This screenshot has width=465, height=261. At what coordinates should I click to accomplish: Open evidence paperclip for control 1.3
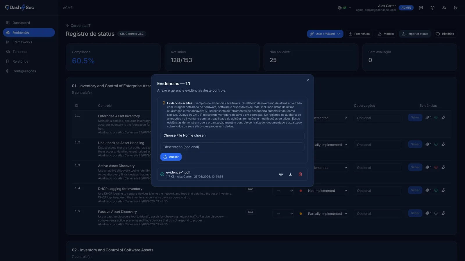pos(428,167)
